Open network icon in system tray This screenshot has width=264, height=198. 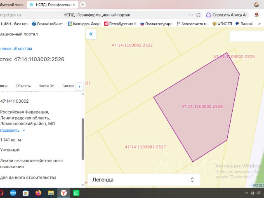[x=252, y=193]
